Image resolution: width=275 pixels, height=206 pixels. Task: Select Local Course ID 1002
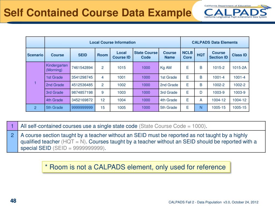point(121,85)
